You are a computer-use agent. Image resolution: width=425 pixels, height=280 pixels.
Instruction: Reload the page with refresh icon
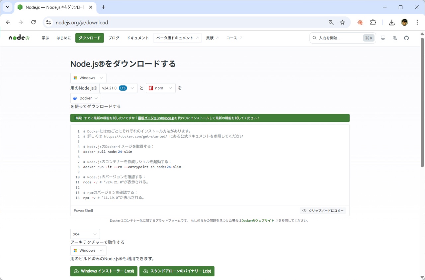(34, 22)
